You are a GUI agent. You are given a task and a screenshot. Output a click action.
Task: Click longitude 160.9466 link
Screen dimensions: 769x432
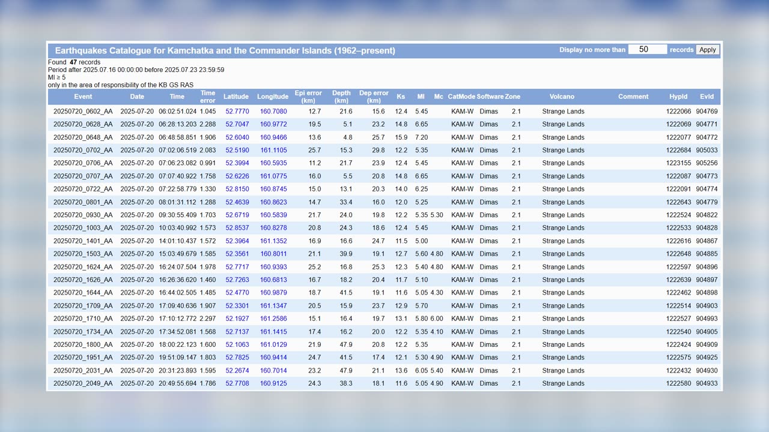[x=273, y=137]
